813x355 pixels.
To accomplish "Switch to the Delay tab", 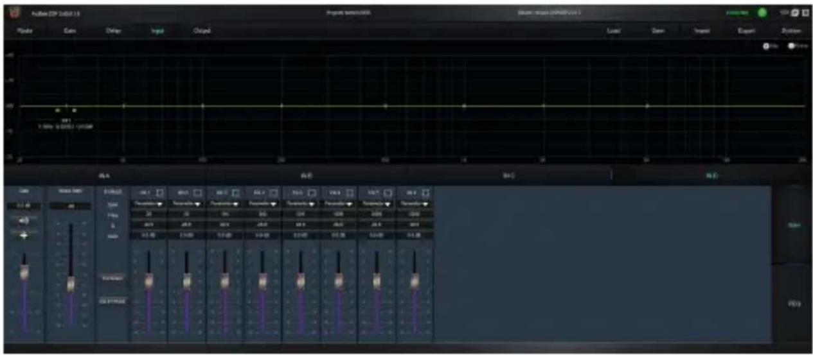I will click(x=112, y=31).
